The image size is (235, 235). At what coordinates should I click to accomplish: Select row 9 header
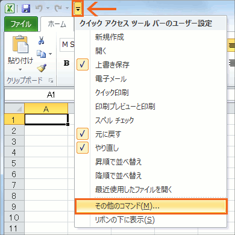(14, 207)
